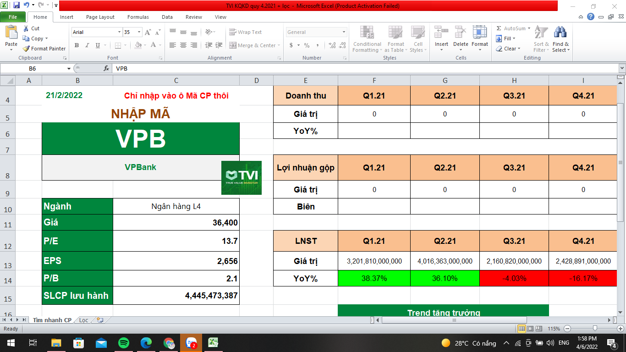Switch to the Data tab
This screenshot has width=626, height=352.
(x=167, y=17)
